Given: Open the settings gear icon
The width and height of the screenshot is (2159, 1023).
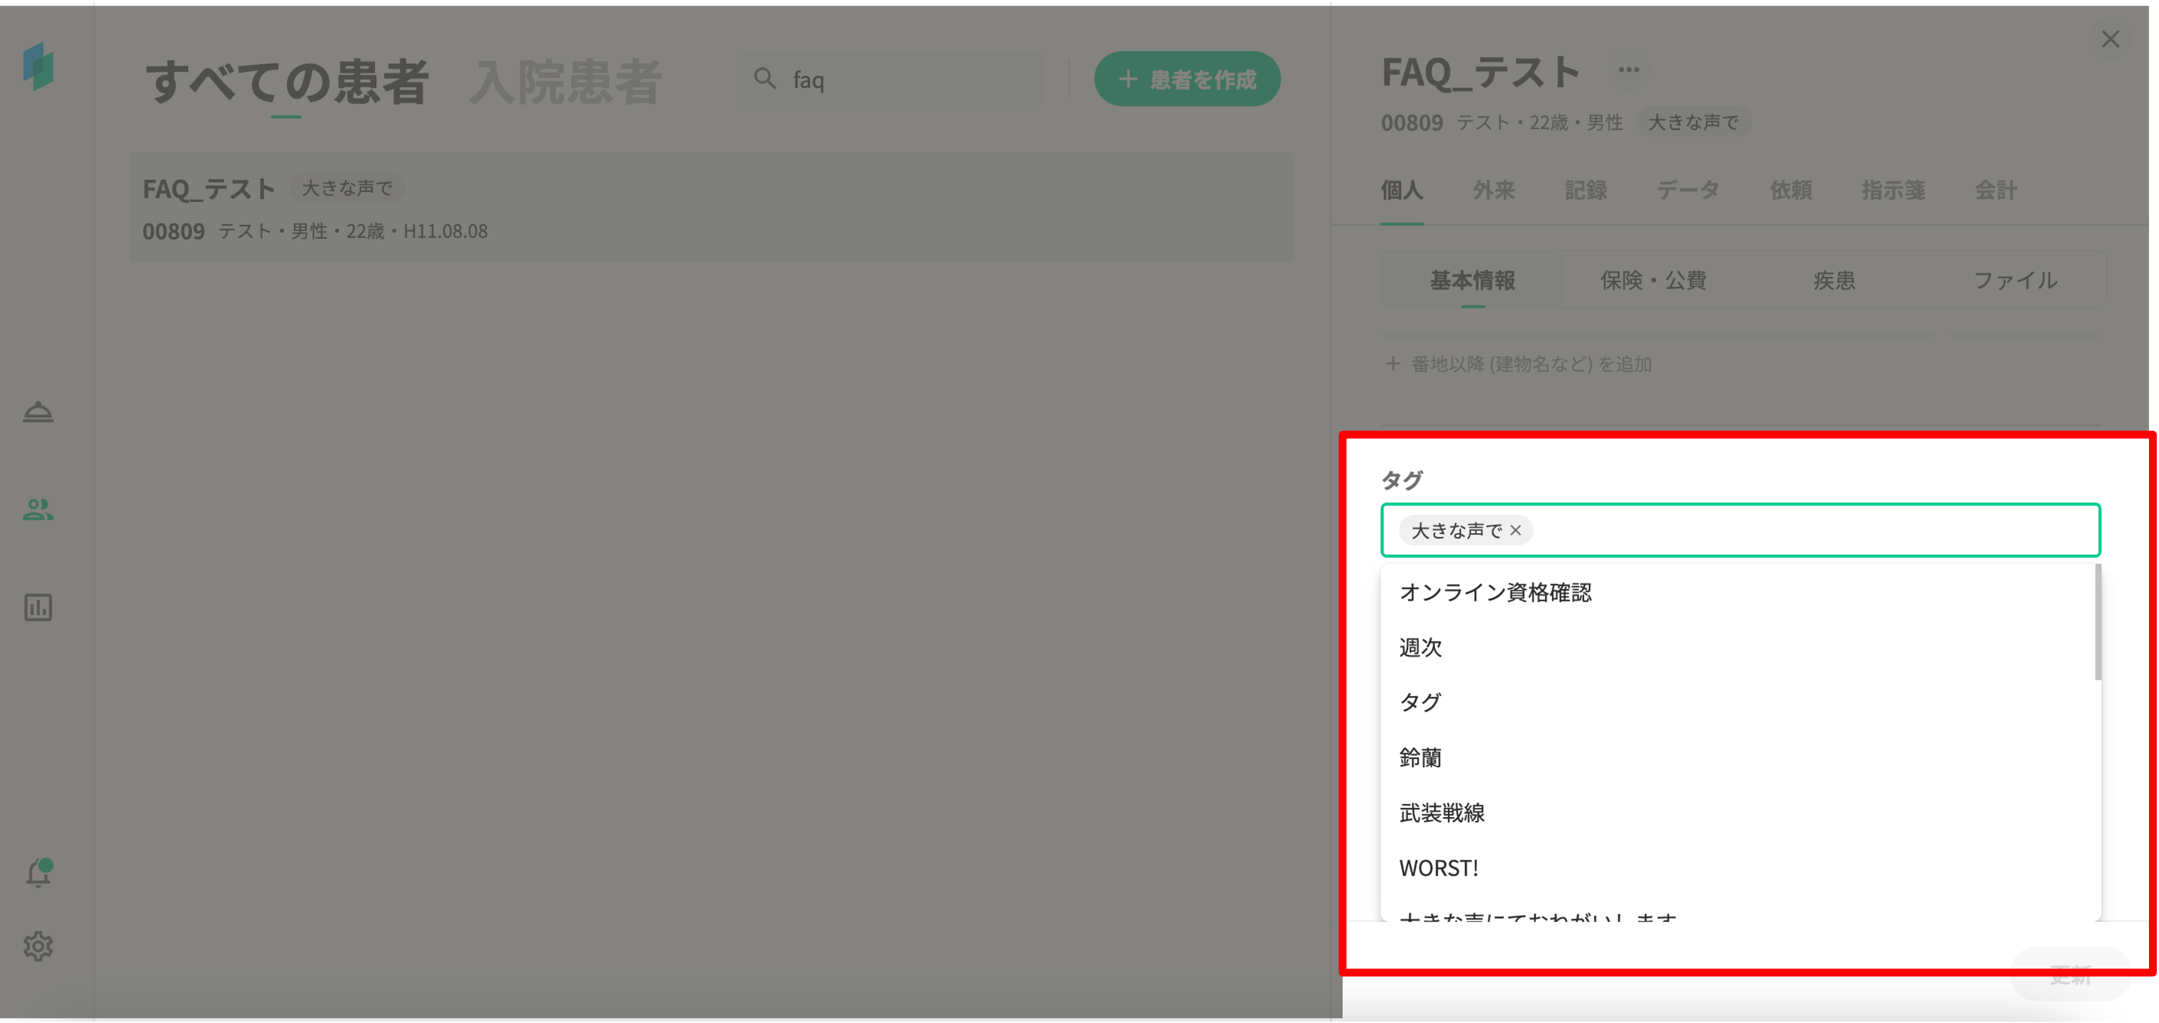Looking at the screenshot, I should (x=38, y=947).
